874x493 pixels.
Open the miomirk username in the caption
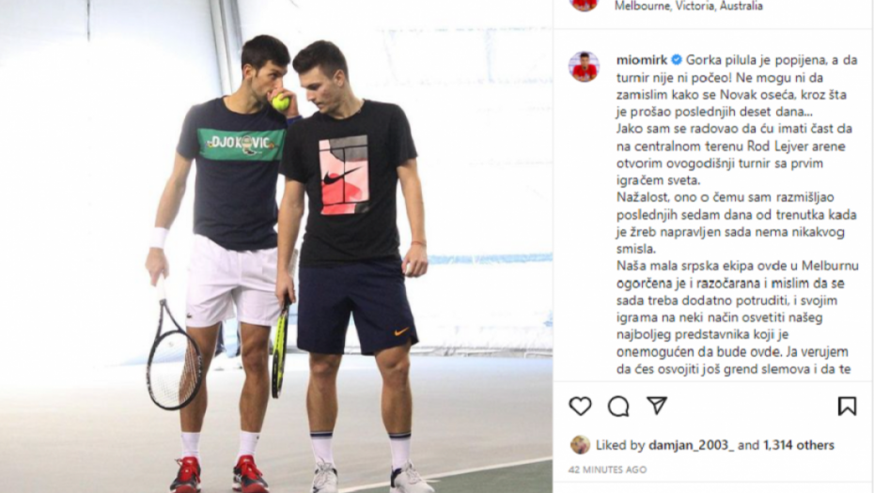(642, 59)
